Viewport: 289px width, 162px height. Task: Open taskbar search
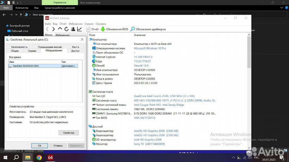coord(16,158)
